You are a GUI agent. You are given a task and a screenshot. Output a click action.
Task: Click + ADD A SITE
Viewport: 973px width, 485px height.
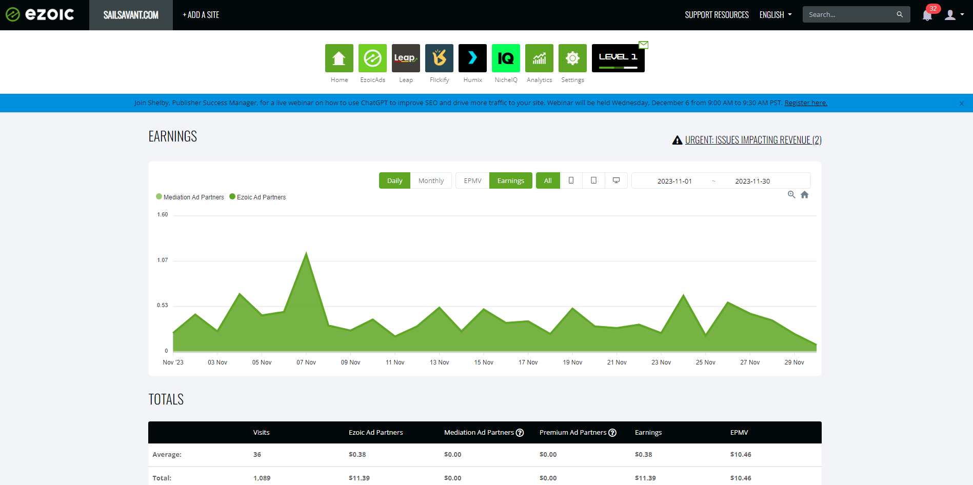(x=201, y=15)
